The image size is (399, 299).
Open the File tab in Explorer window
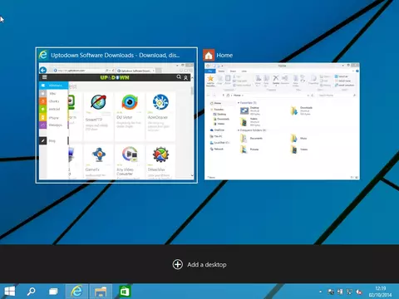click(x=209, y=71)
